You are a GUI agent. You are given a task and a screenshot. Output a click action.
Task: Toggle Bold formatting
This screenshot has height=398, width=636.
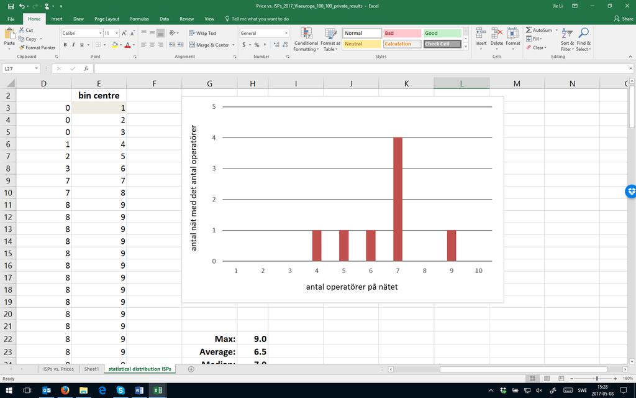[65, 45]
